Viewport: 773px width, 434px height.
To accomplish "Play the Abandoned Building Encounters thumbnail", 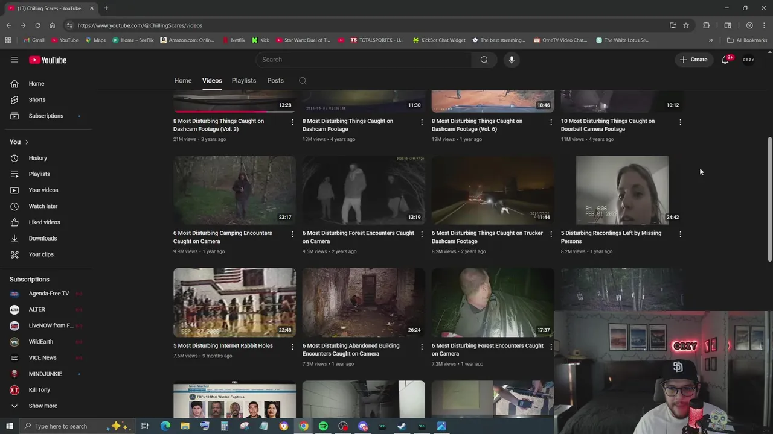I will pos(364,303).
